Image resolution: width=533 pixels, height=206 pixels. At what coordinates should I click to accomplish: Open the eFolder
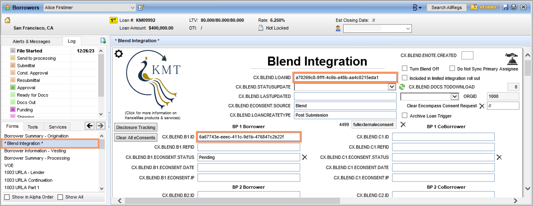(x=485, y=7)
